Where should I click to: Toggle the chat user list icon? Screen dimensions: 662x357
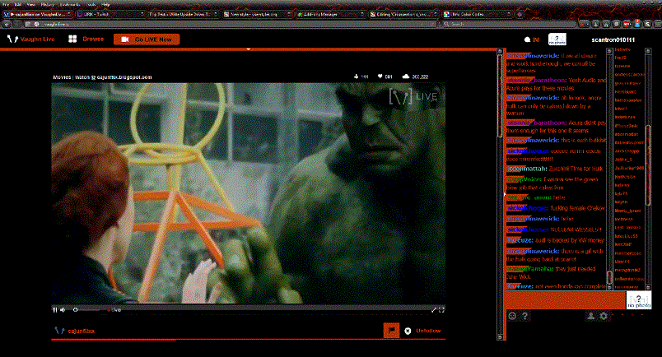click(x=591, y=316)
